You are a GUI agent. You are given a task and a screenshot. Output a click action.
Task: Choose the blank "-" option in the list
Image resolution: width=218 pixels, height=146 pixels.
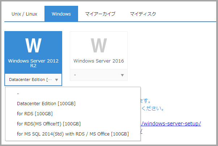[x=73, y=94]
